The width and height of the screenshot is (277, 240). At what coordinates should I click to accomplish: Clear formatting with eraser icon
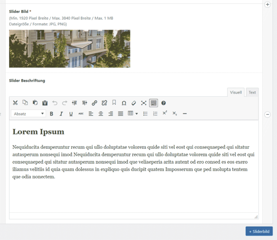click(x=134, y=103)
